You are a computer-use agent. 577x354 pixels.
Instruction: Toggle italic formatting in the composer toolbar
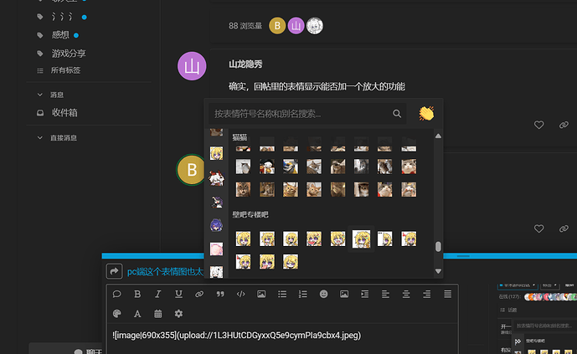pyautogui.click(x=158, y=294)
